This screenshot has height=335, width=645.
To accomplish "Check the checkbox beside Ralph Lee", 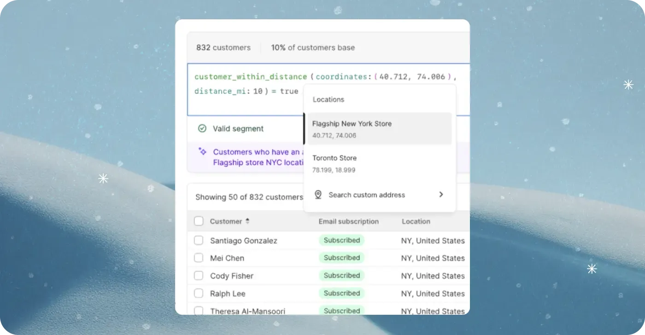I will pos(199,293).
